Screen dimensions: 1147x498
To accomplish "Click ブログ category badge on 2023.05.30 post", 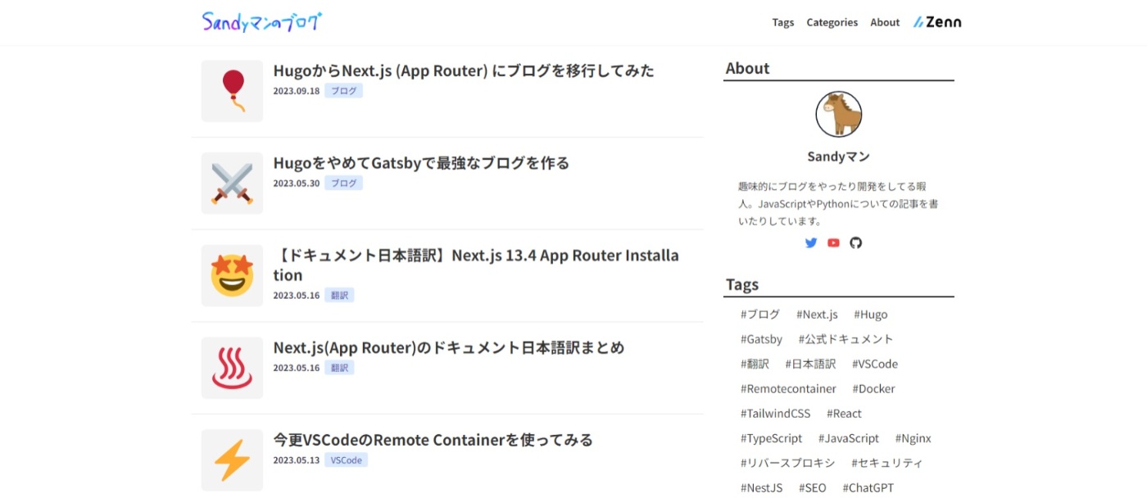I will pos(343,183).
